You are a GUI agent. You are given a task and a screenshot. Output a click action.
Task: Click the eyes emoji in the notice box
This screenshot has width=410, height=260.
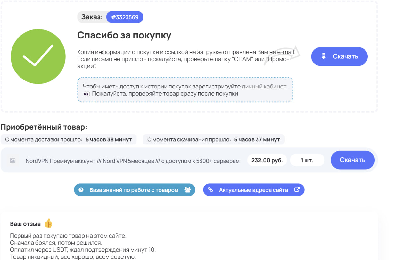coord(86,94)
